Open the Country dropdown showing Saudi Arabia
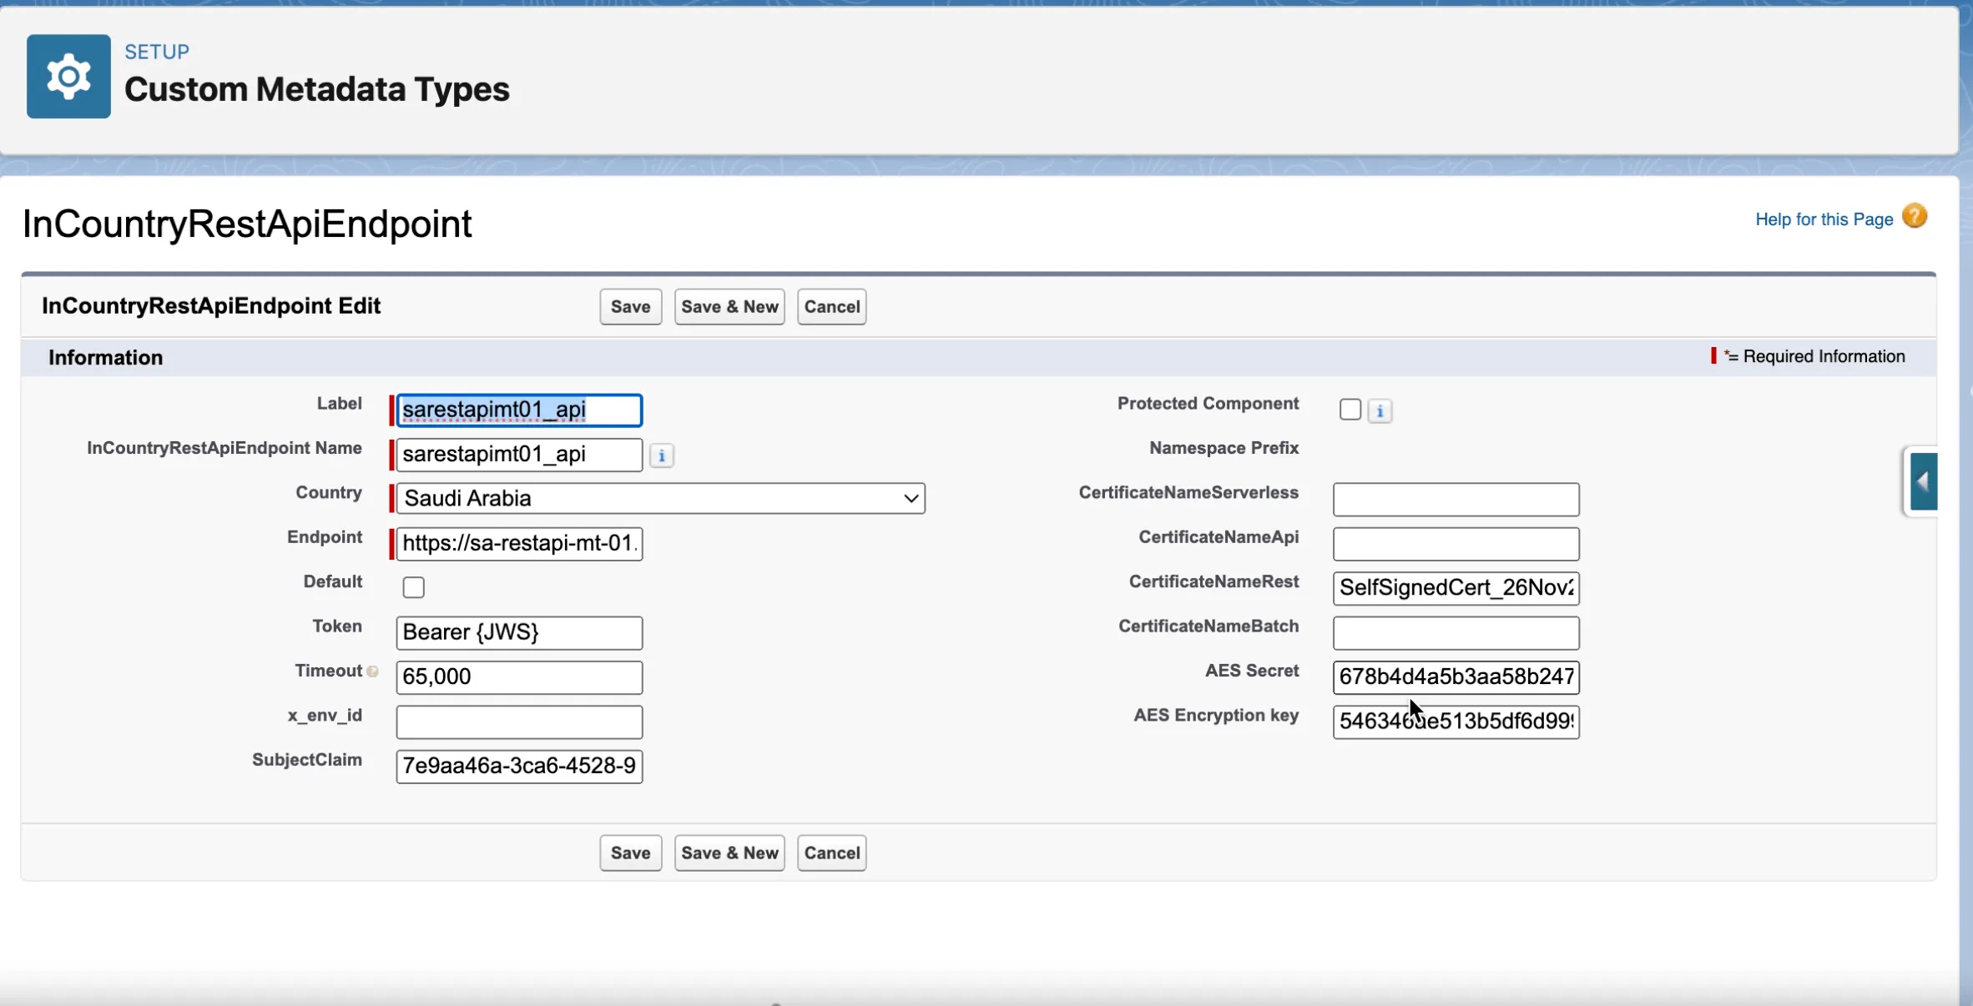1973x1006 pixels. 659,499
